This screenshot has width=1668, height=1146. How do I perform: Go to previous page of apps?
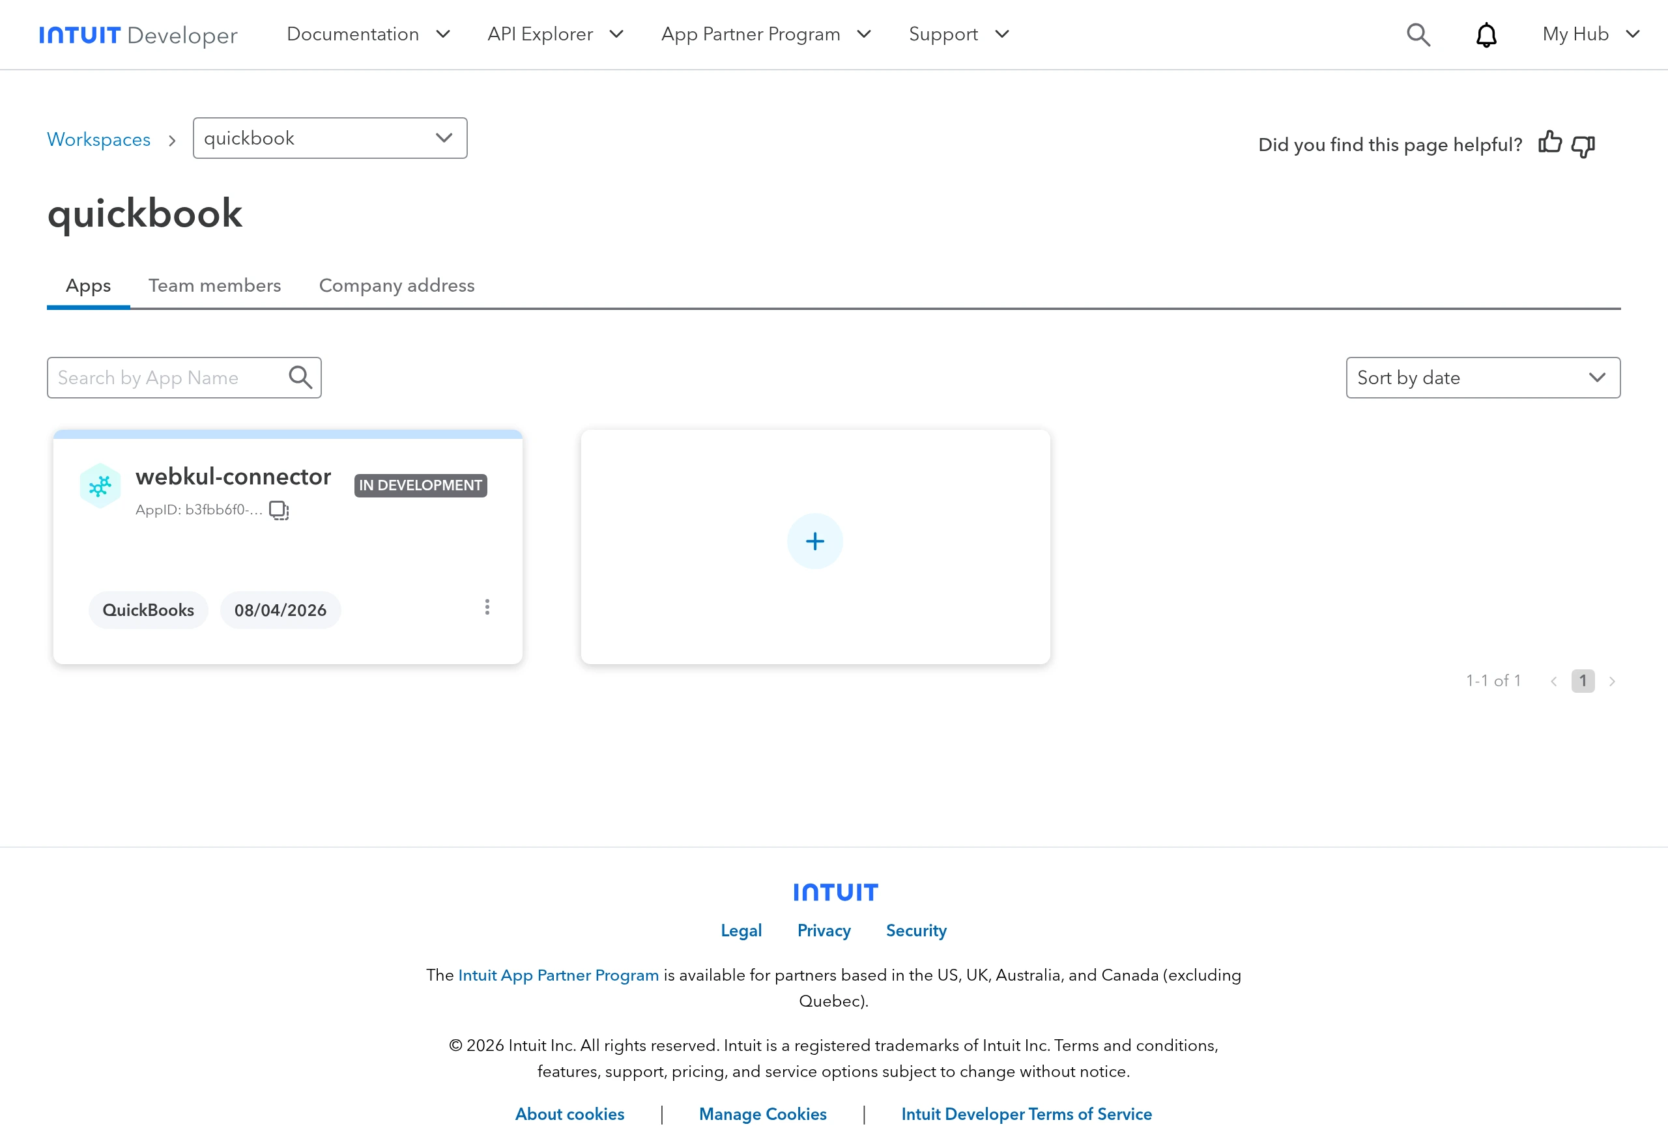click(x=1554, y=682)
